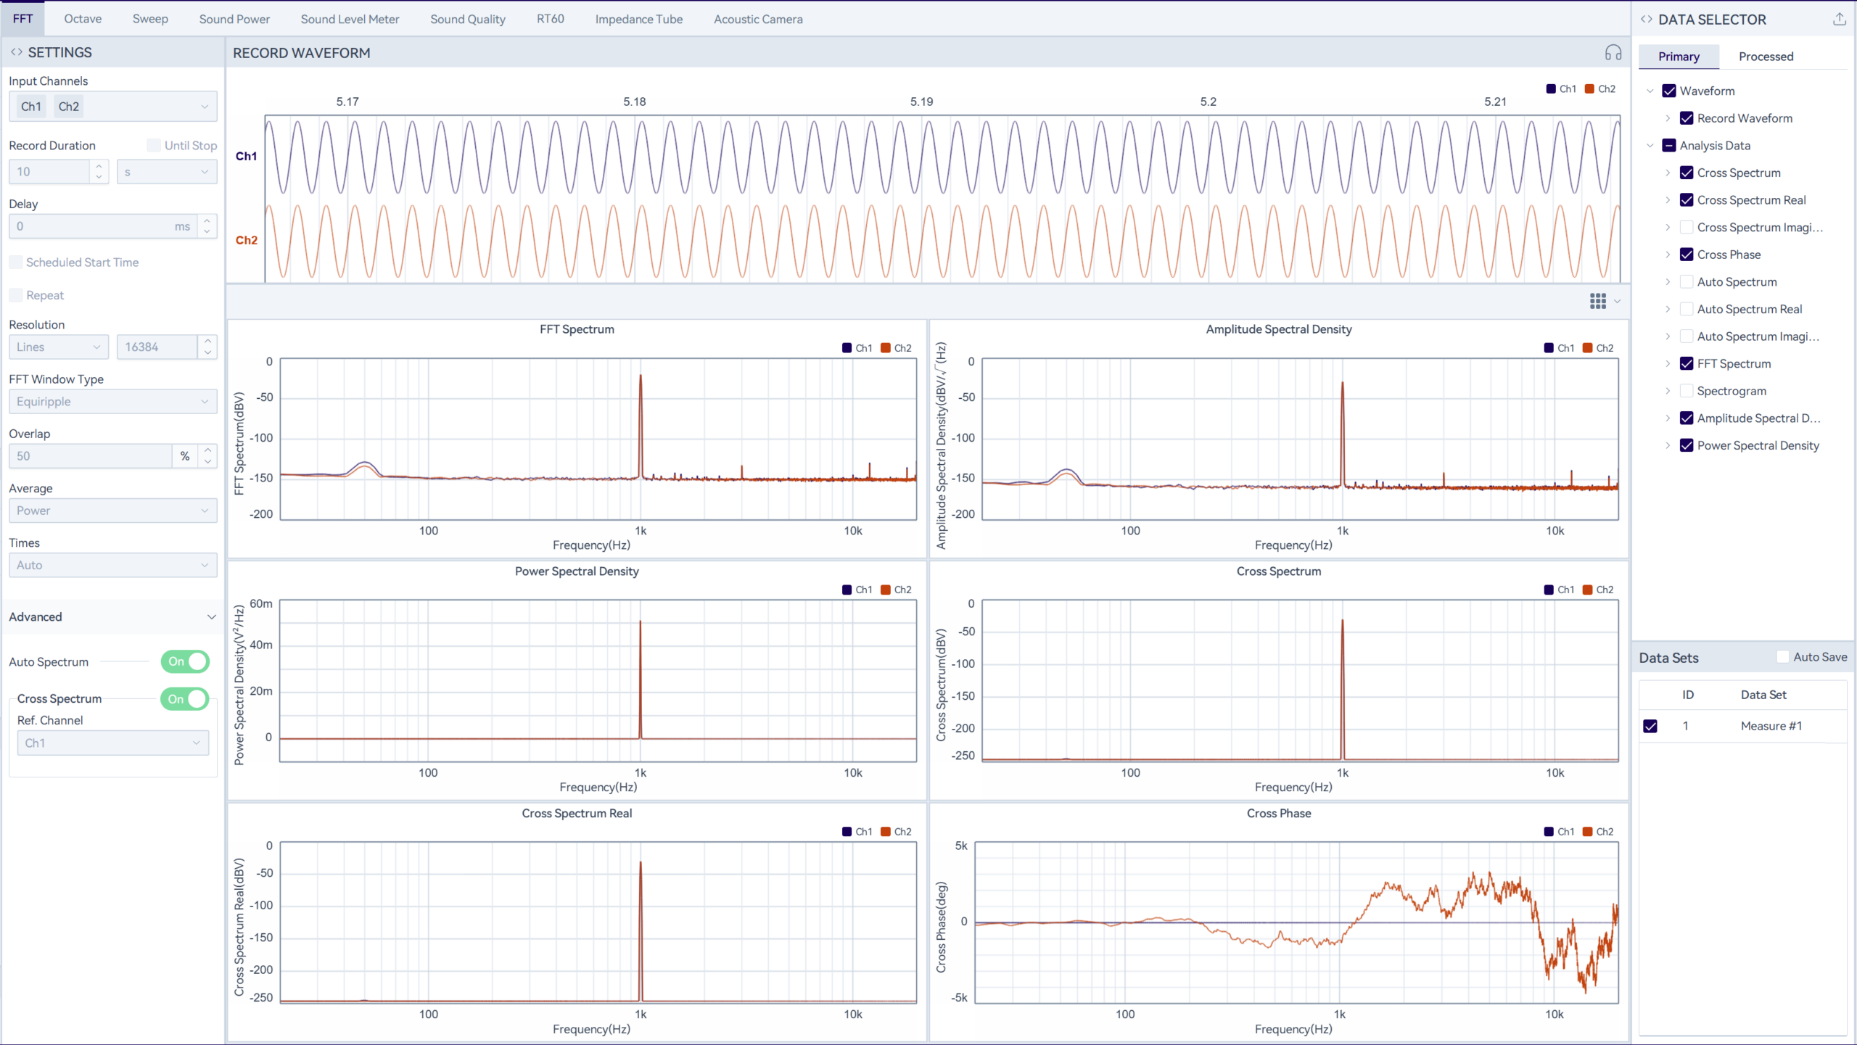Viewport: 1857px width, 1045px height.
Task: Check the Spectrogram checkbox
Action: pyautogui.click(x=1687, y=391)
